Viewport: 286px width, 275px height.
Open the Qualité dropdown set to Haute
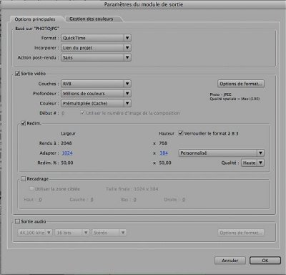click(252, 163)
